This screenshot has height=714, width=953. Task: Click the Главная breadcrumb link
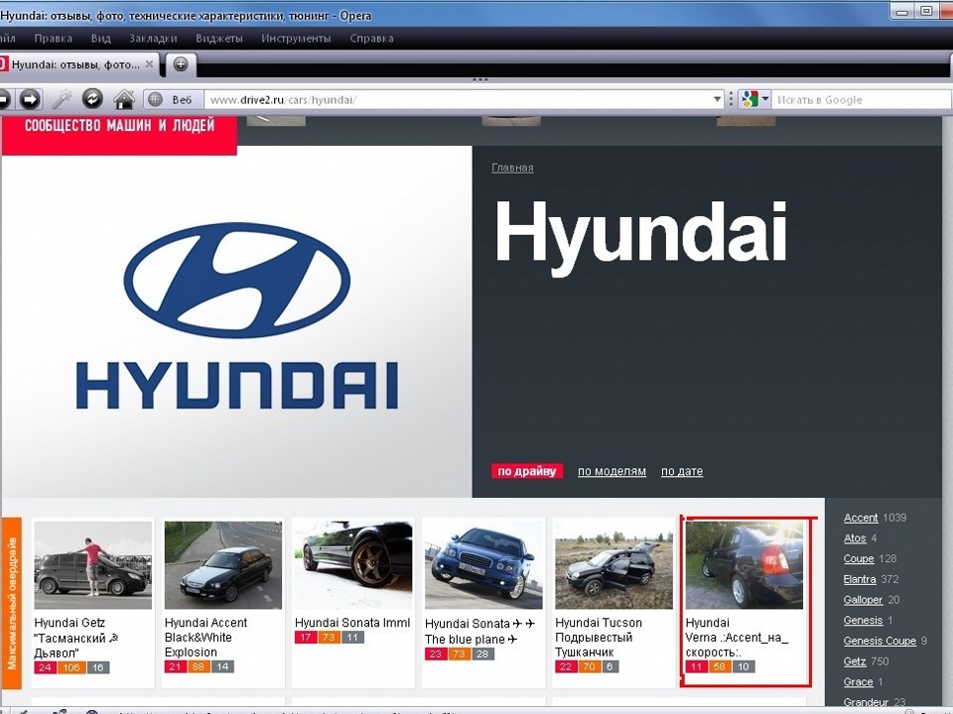512,168
